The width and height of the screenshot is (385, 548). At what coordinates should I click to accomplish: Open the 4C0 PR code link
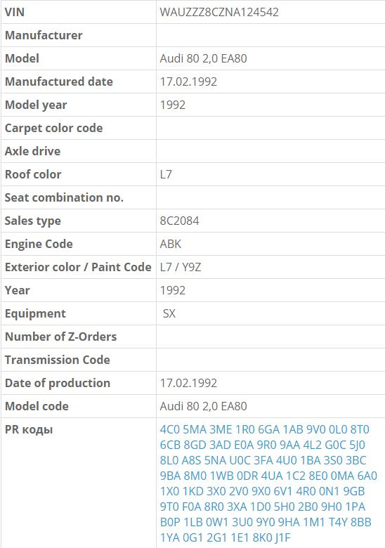(170, 429)
